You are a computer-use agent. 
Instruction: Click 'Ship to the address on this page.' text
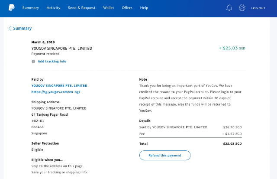58,166
